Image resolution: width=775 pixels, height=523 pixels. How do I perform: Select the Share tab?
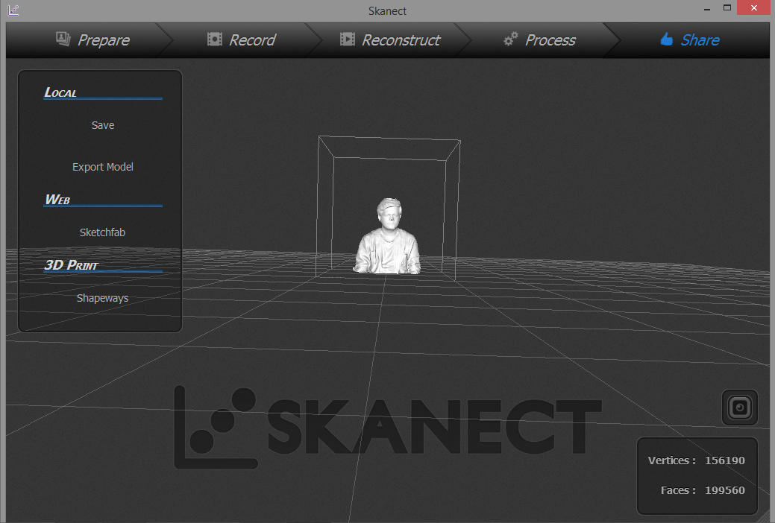click(x=690, y=40)
